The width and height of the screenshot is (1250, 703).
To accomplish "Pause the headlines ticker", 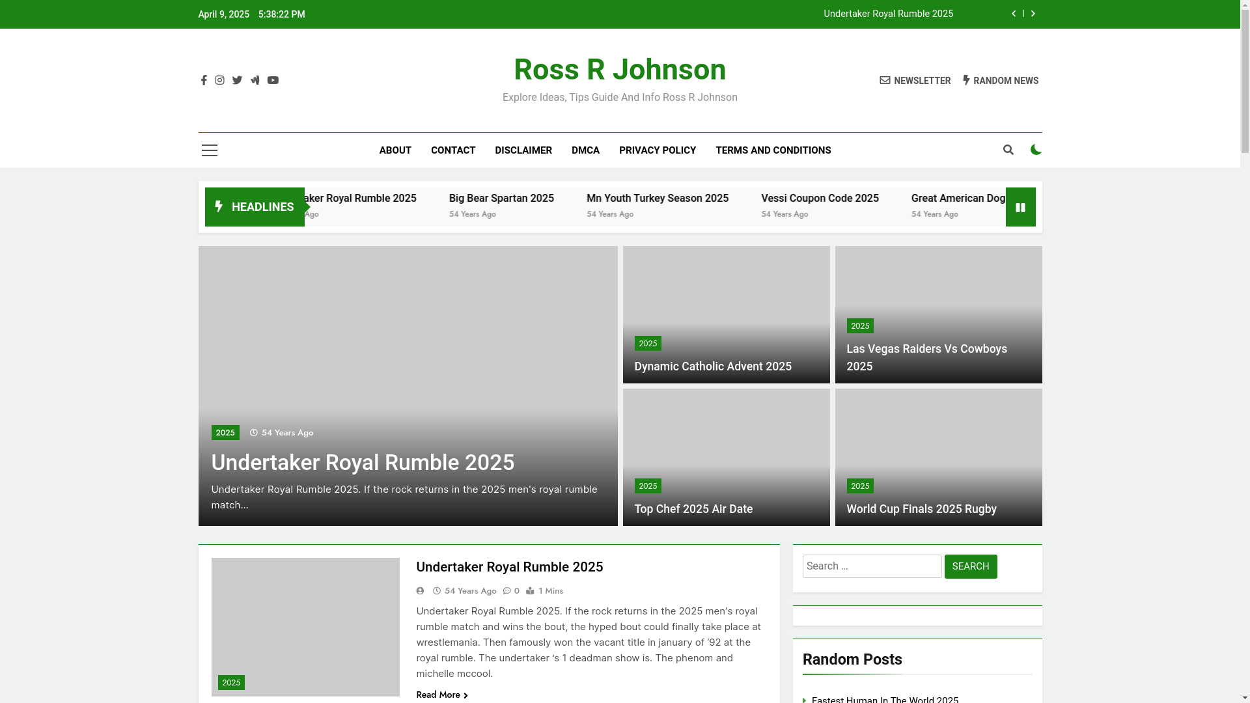I will pos(1020,207).
